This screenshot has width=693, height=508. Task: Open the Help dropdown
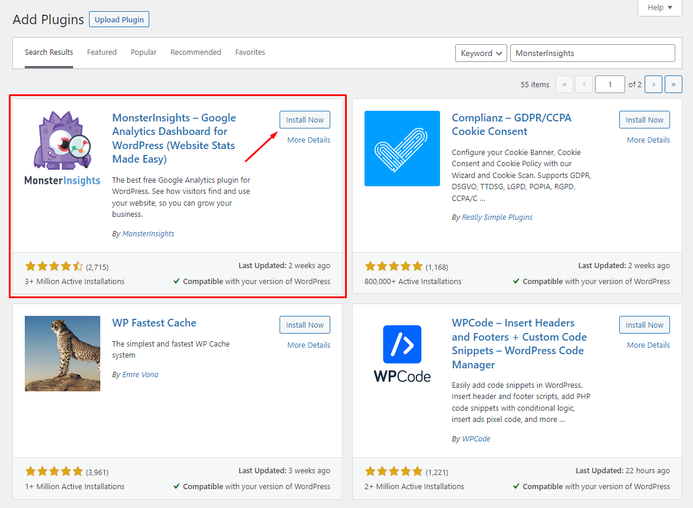pyautogui.click(x=660, y=8)
